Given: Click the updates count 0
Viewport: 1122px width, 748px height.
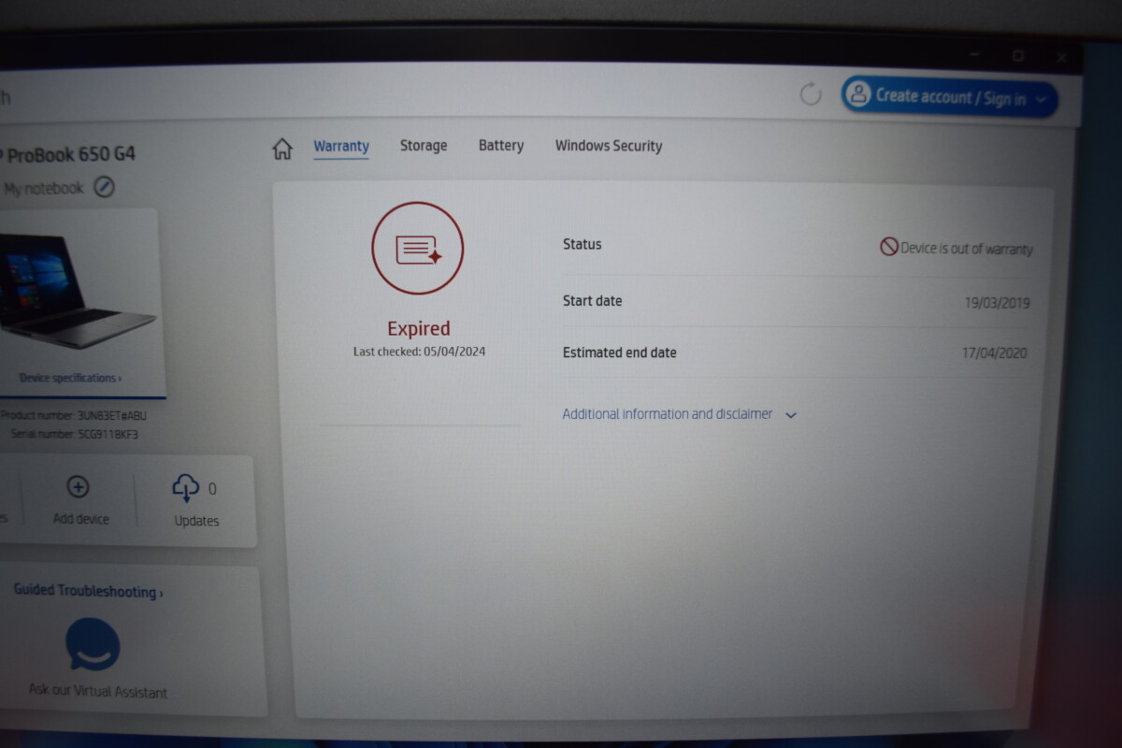Looking at the screenshot, I should point(212,489).
